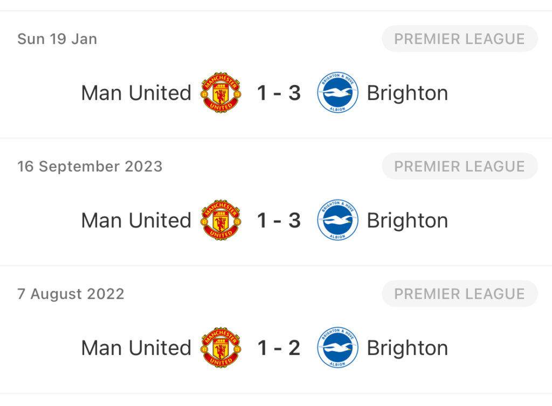
Task: Click Brighton name in Sun 19 Jan match
Action: pyautogui.click(x=408, y=93)
